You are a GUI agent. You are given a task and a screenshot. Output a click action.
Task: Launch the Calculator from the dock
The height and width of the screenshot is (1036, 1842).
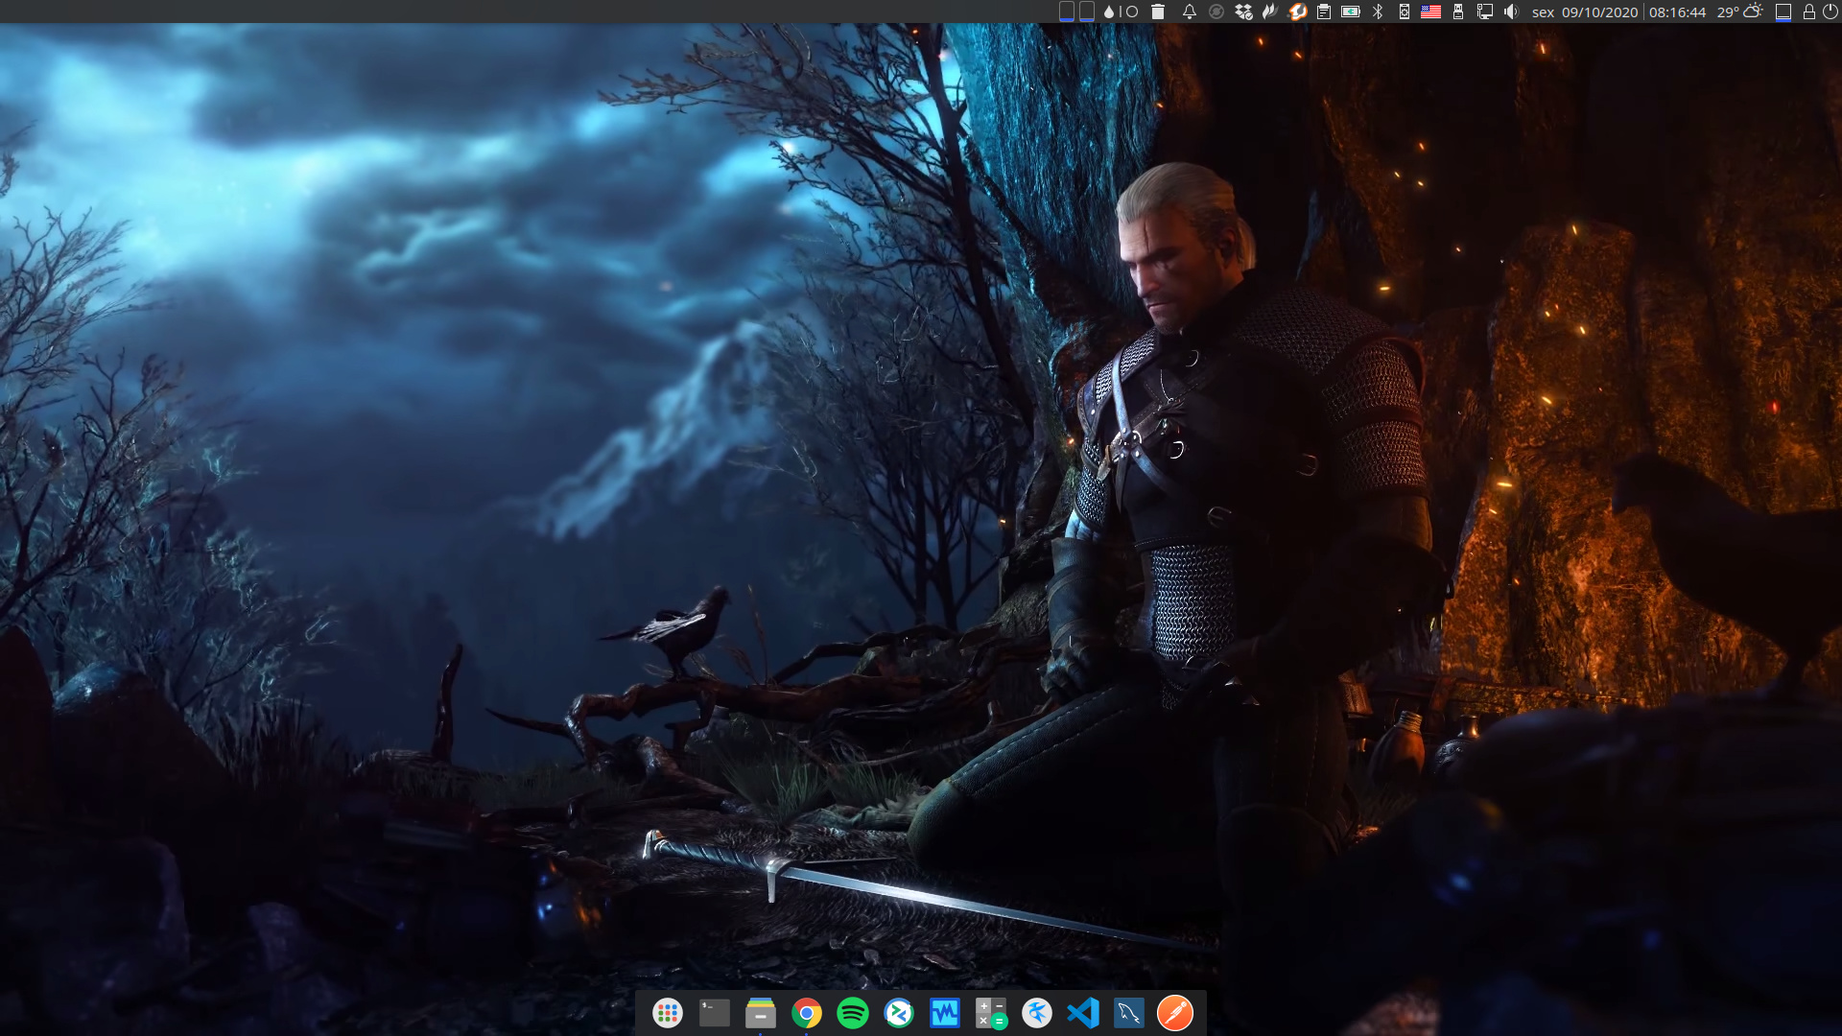pyautogui.click(x=991, y=1013)
